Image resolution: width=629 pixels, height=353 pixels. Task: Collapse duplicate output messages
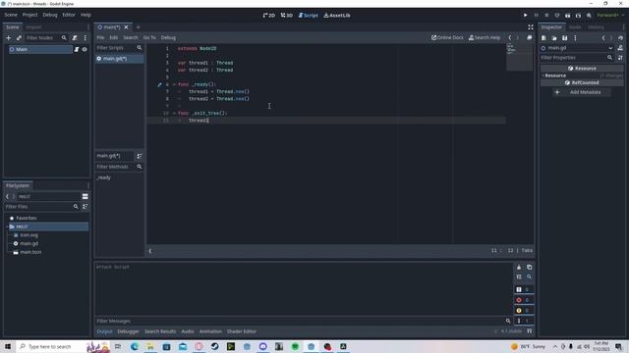point(519,277)
